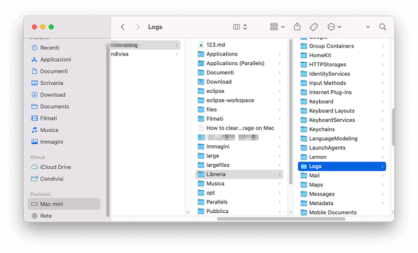
Task: Open the search magnifier icon
Action: tap(382, 27)
